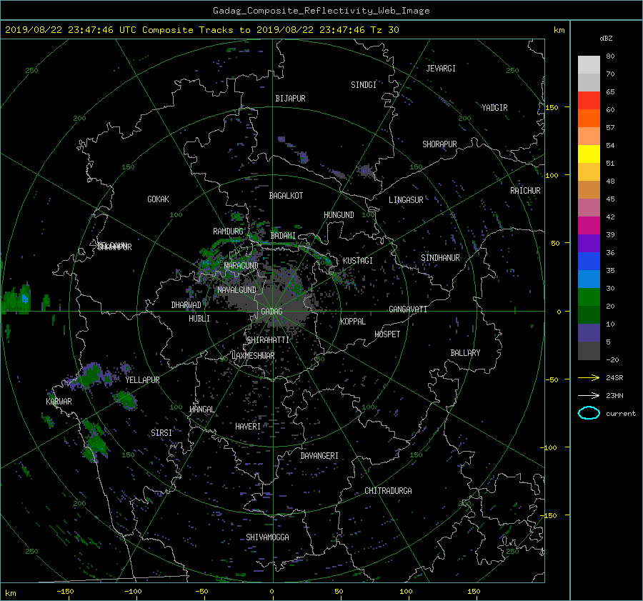Screen dimensions: 643x601
Task: Click the HANGAL city label
Action: coord(201,409)
